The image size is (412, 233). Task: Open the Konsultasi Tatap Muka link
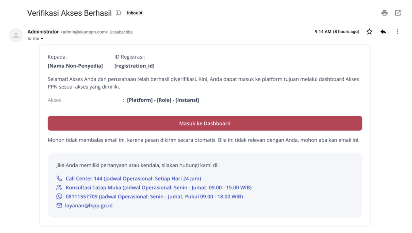[x=159, y=187]
